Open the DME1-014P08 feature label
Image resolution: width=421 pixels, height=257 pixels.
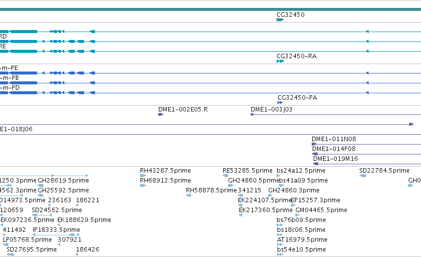[333, 149]
